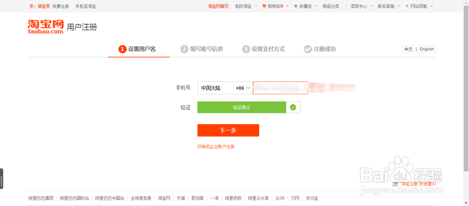
Task: Open 阿里妈妈 footer link
Action: [x=233, y=198]
